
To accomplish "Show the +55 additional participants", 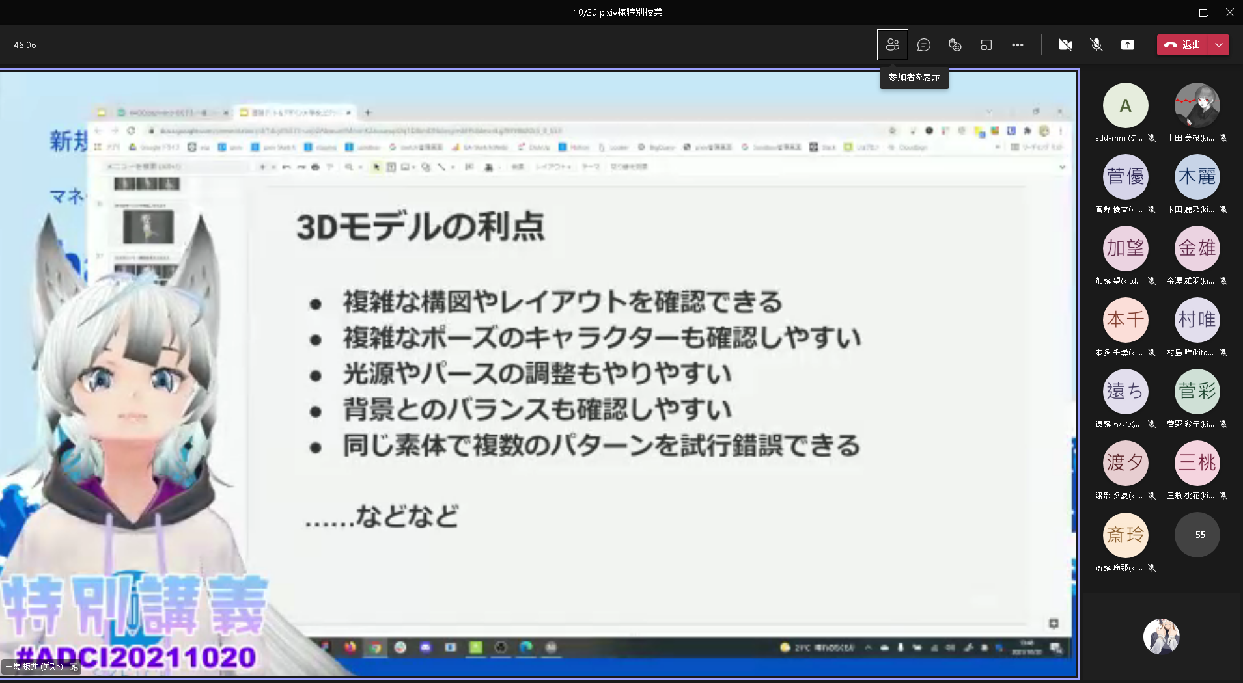I will 1197,535.
